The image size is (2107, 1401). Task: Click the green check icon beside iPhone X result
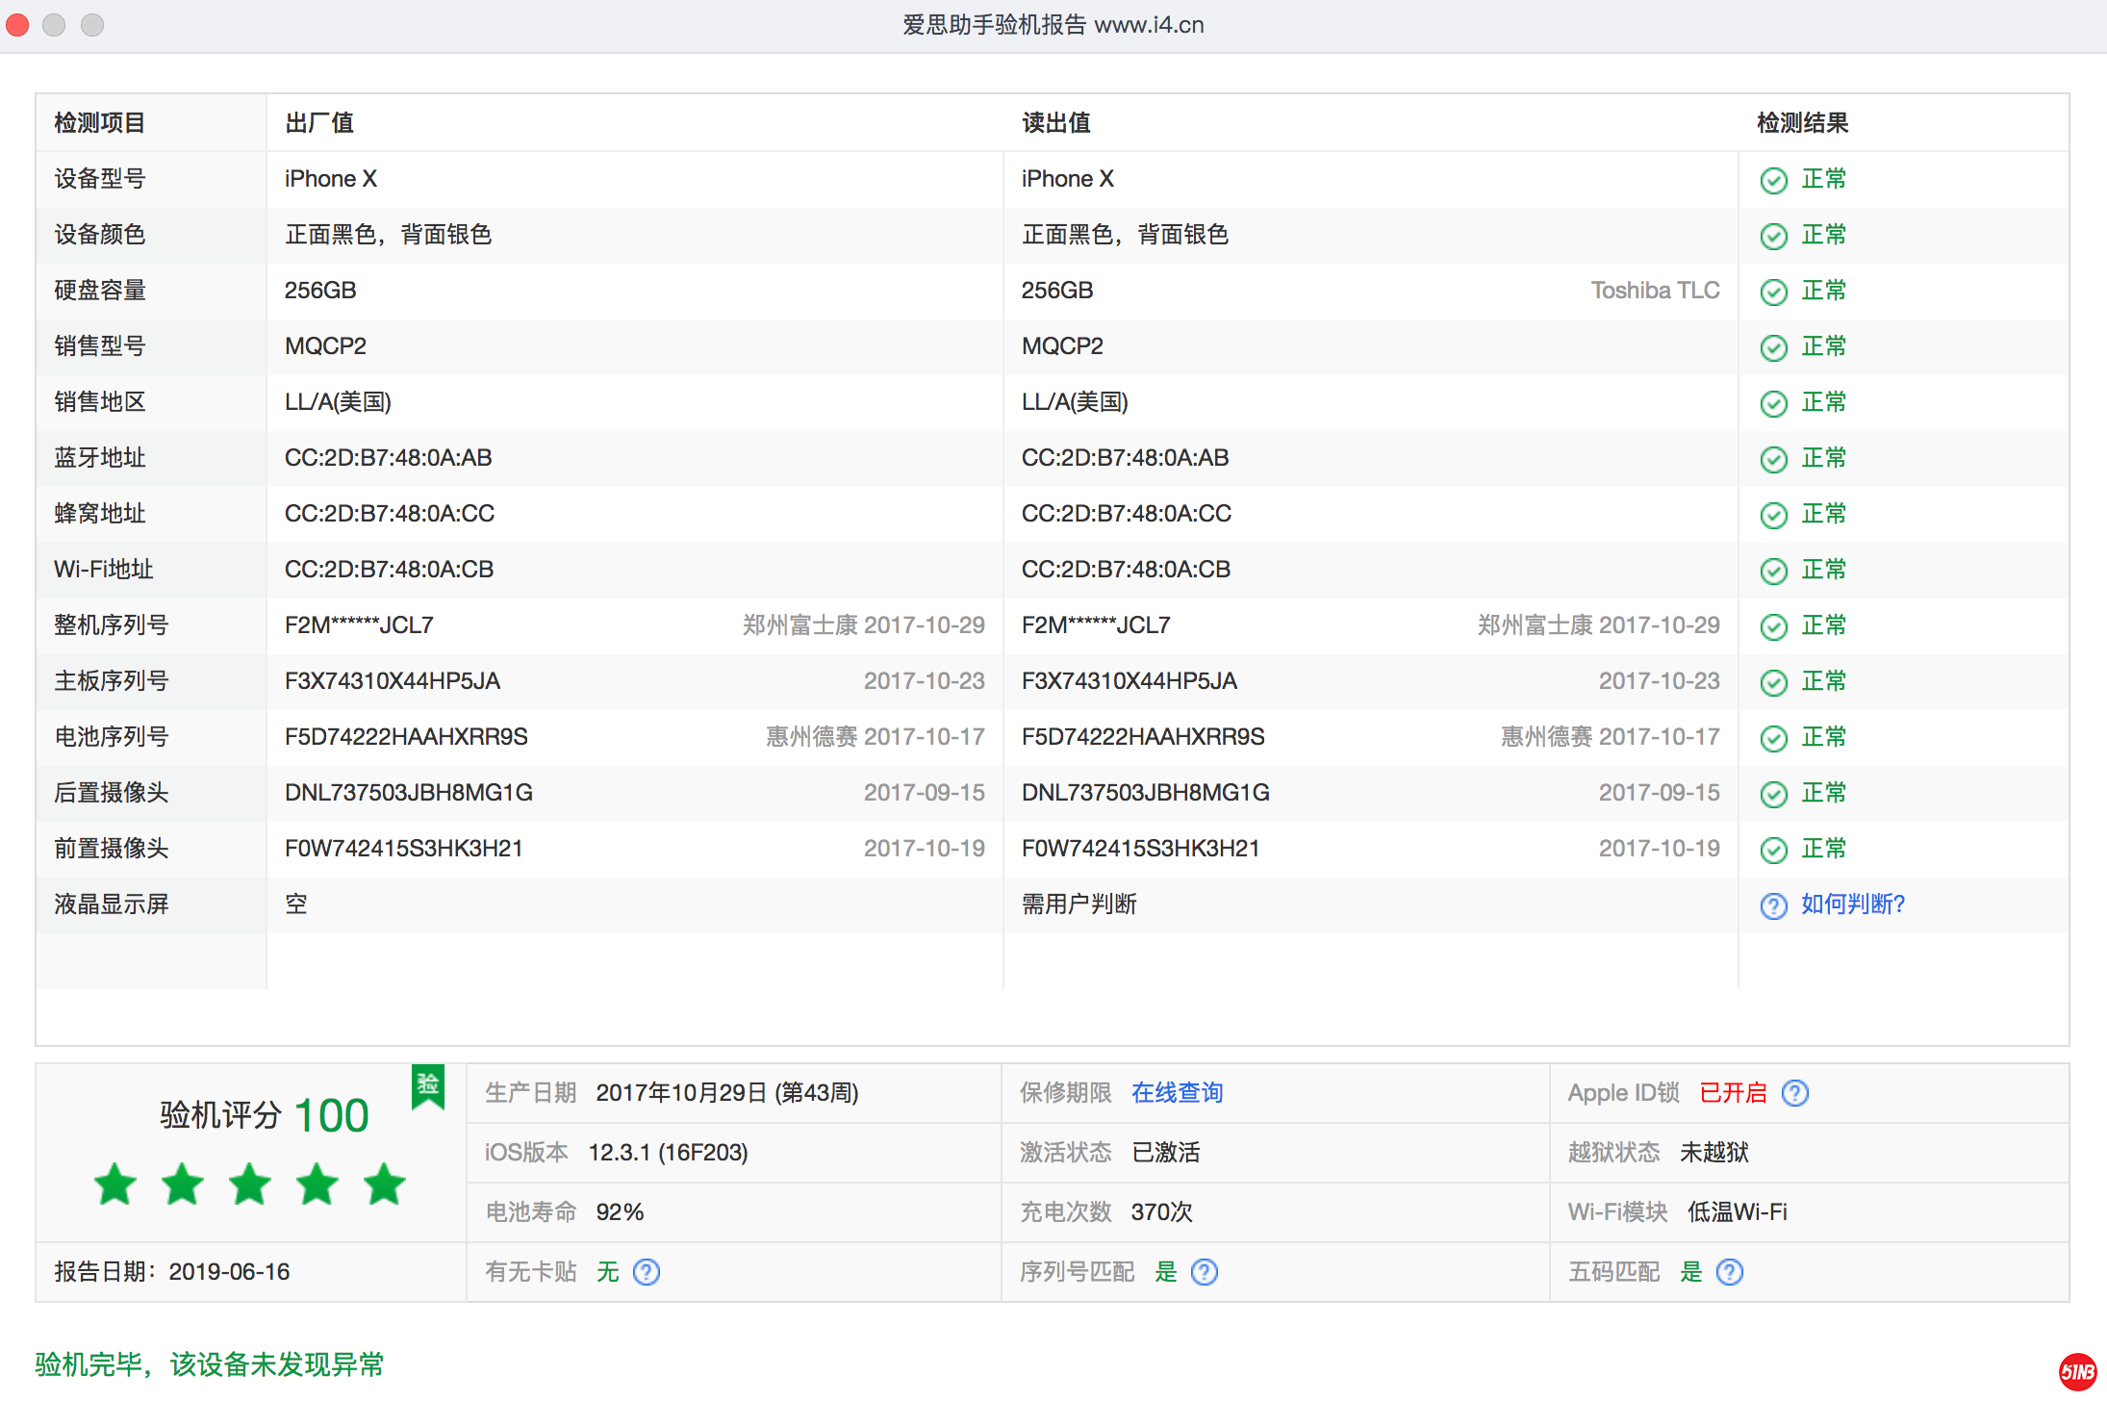(1773, 180)
